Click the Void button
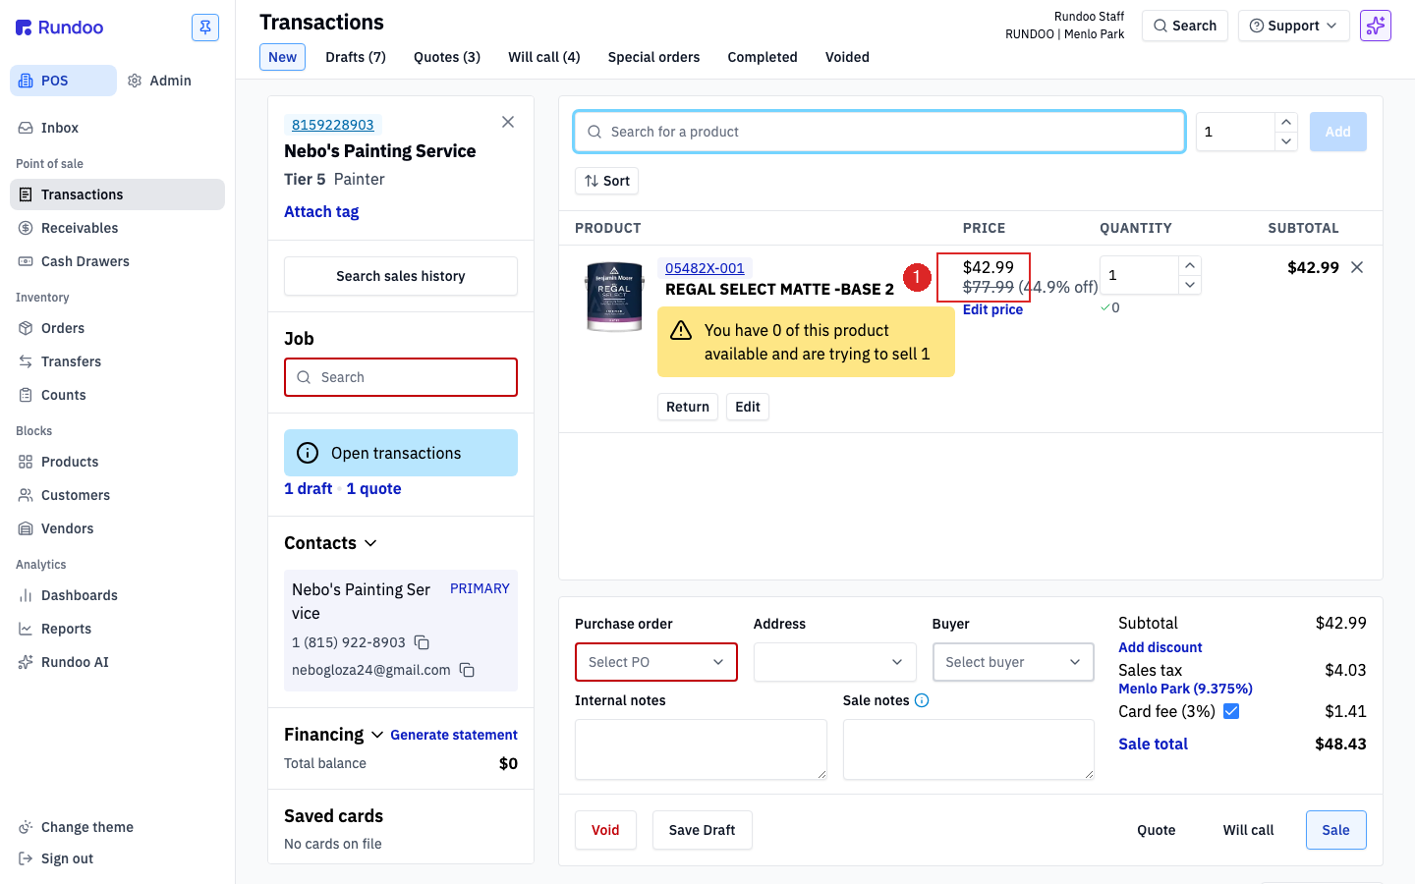 (x=605, y=830)
